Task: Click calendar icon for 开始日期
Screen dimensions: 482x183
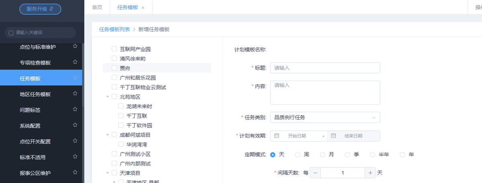Action: click(x=277, y=136)
